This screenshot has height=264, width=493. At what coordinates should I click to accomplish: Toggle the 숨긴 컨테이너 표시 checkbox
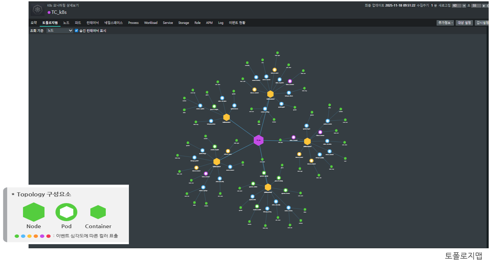(76, 31)
